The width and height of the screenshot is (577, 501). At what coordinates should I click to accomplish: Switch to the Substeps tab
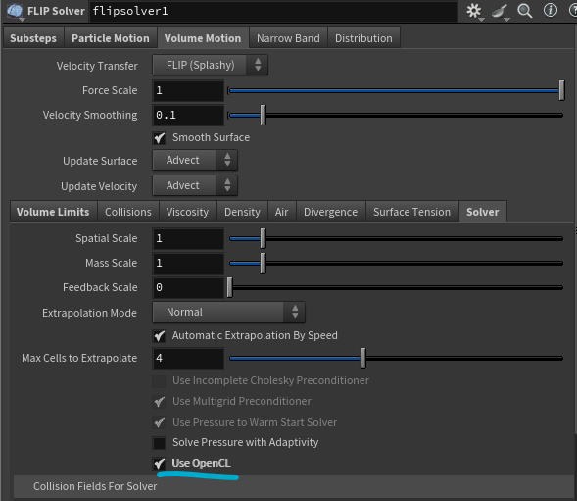pyautogui.click(x=33, y=38)
